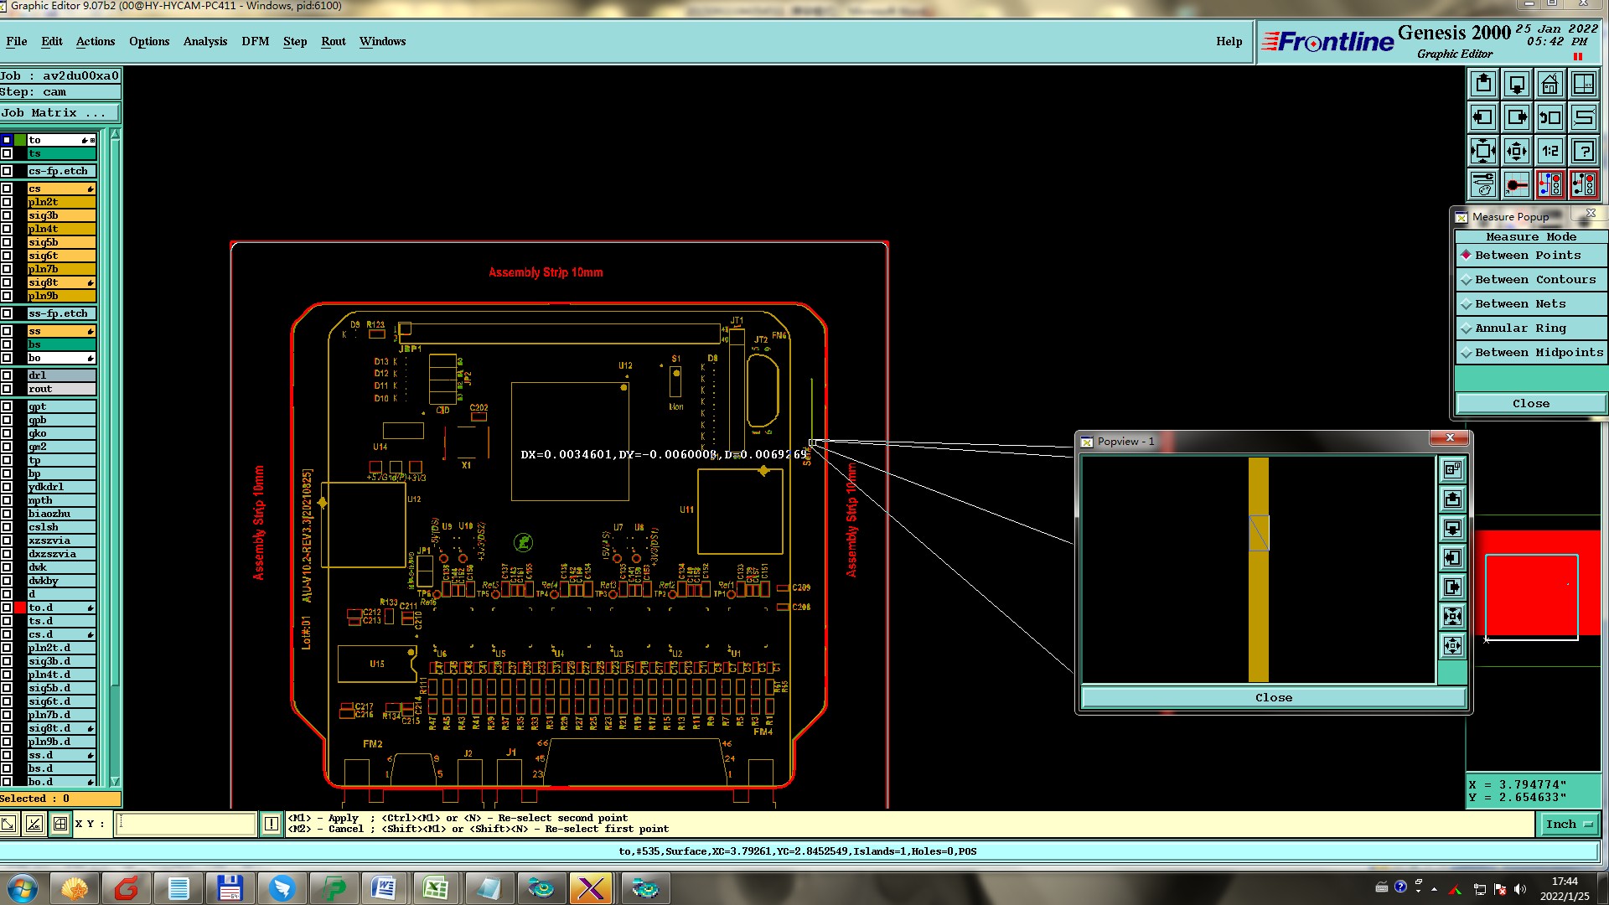Click the Home view icon
Viewport: 1609px width, 905px height.
[1550, 84]
